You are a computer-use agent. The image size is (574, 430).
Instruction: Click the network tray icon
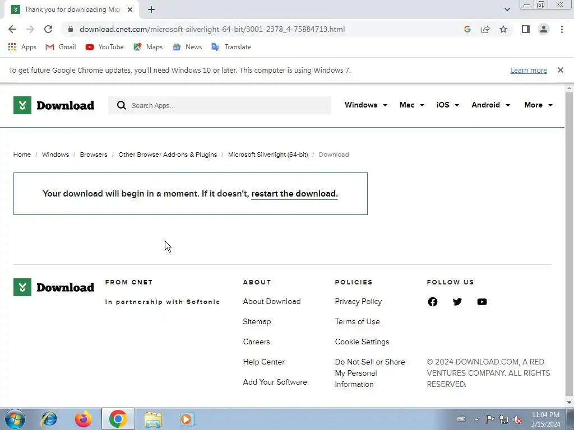pos(504,419)
